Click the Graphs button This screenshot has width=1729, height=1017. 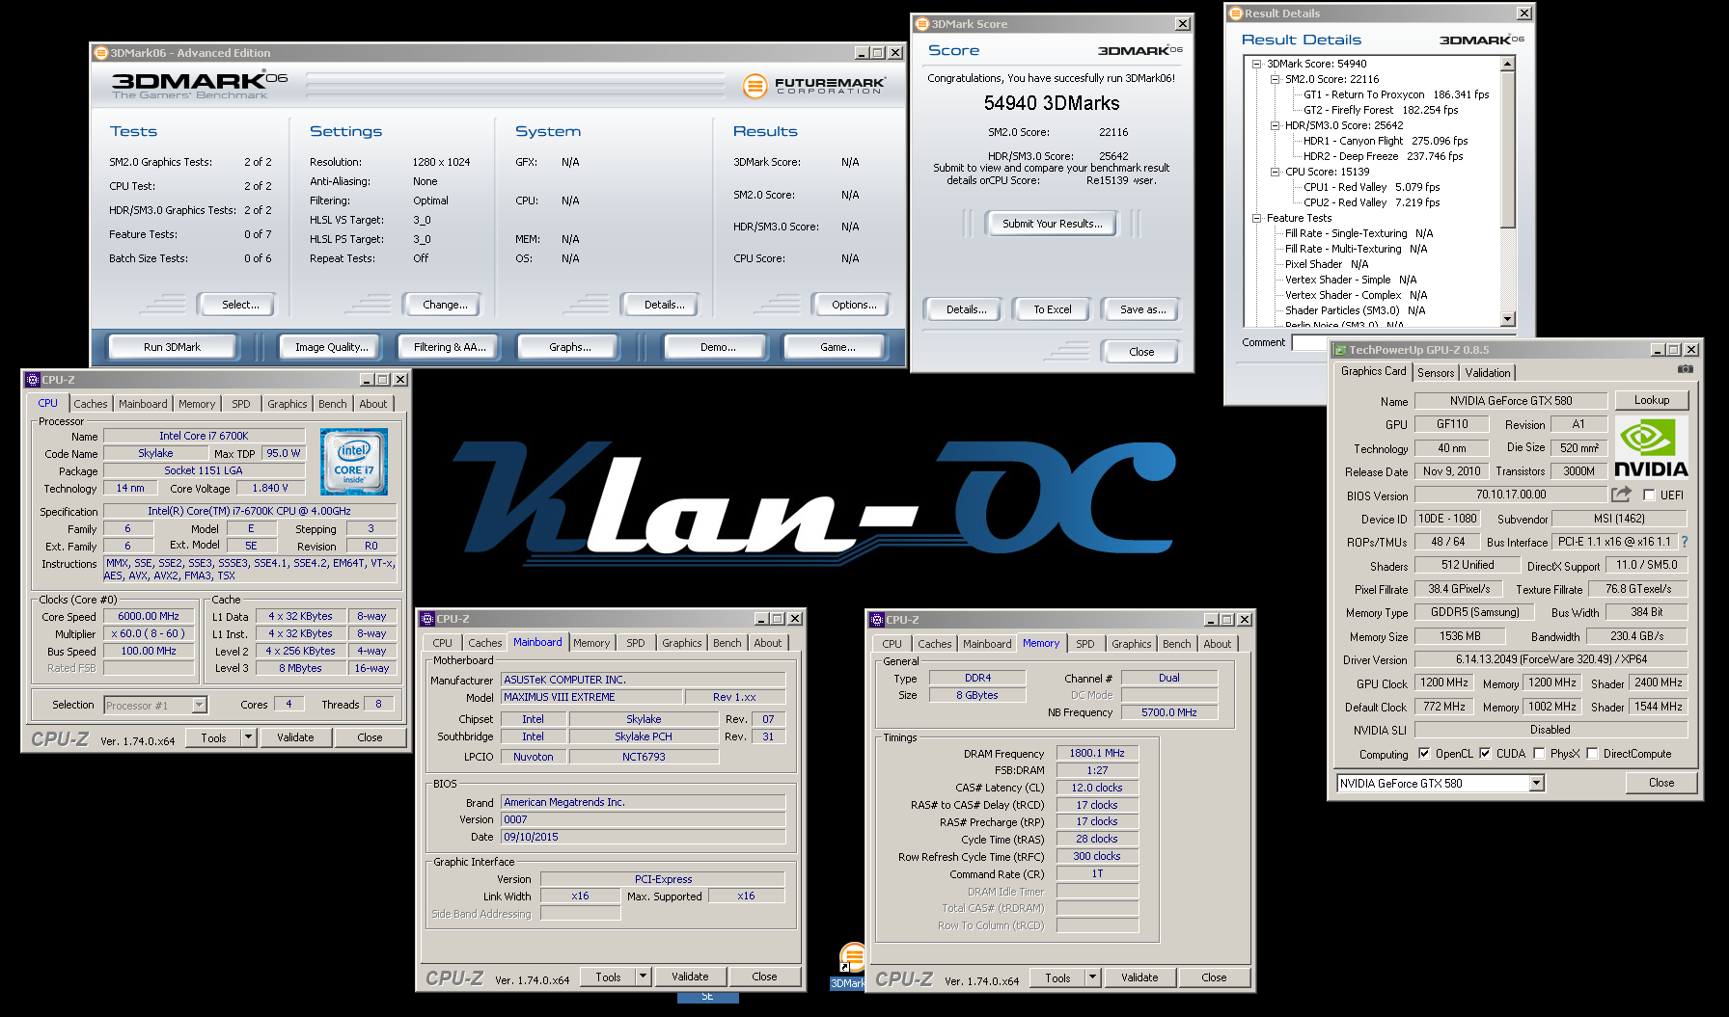coord(570,347)
